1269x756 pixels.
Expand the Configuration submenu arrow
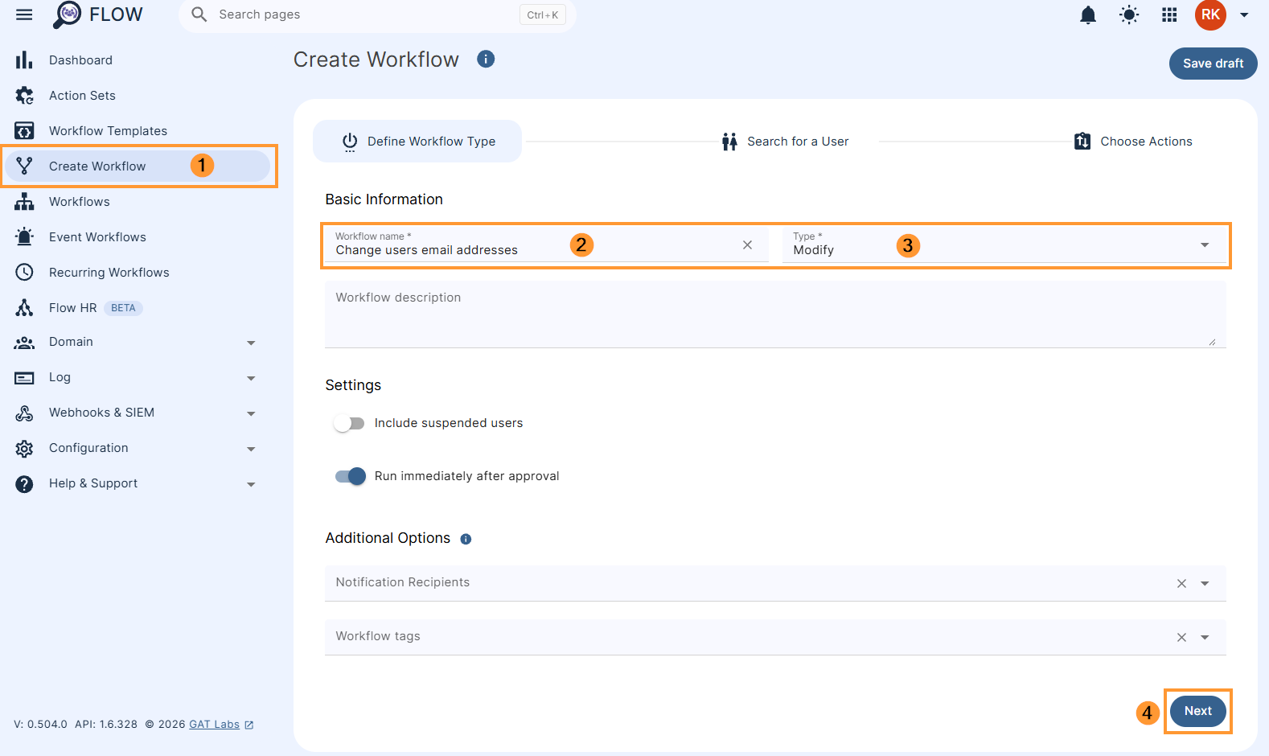[x=251, y=449]
